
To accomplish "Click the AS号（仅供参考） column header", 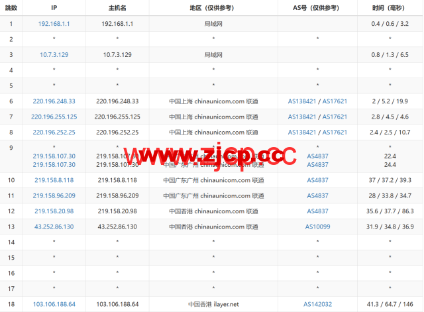I will pos(316,8).
